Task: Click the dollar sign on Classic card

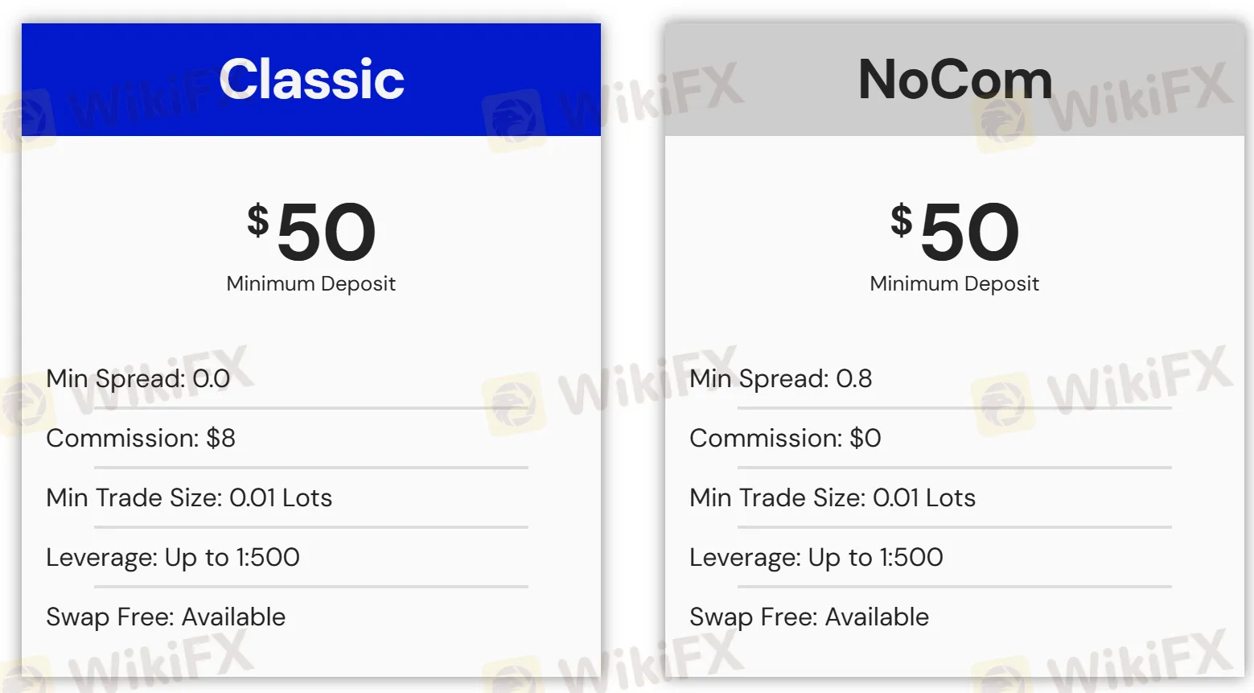Action: click(258, 220)
